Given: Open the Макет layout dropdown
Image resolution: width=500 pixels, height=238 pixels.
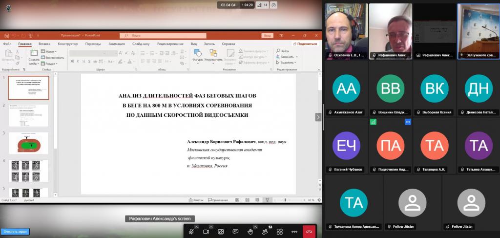Looking at the screenshot, I should [x=49, y=51].
